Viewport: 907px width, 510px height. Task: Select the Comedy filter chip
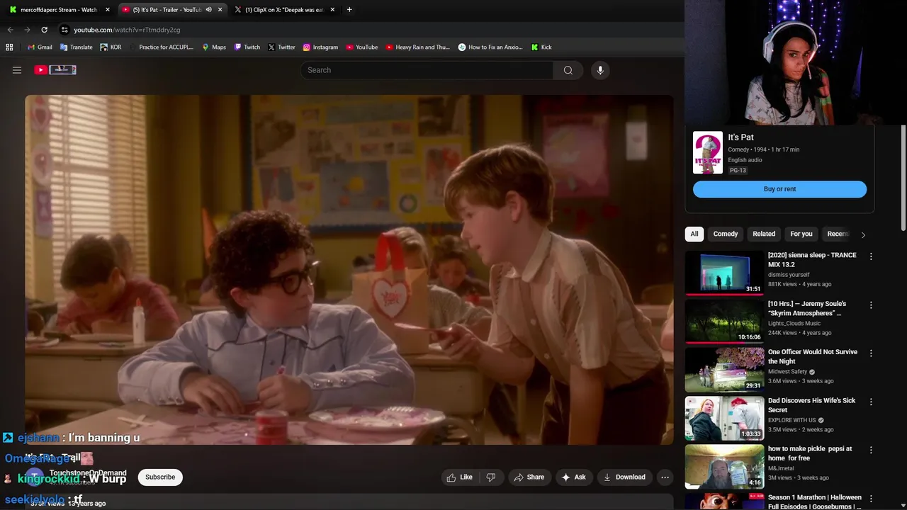click(x=726, y=234)
